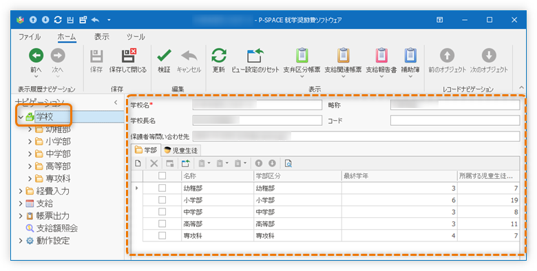
Task: Click the P-SPACE app logo icon
Action: [20, 20]
